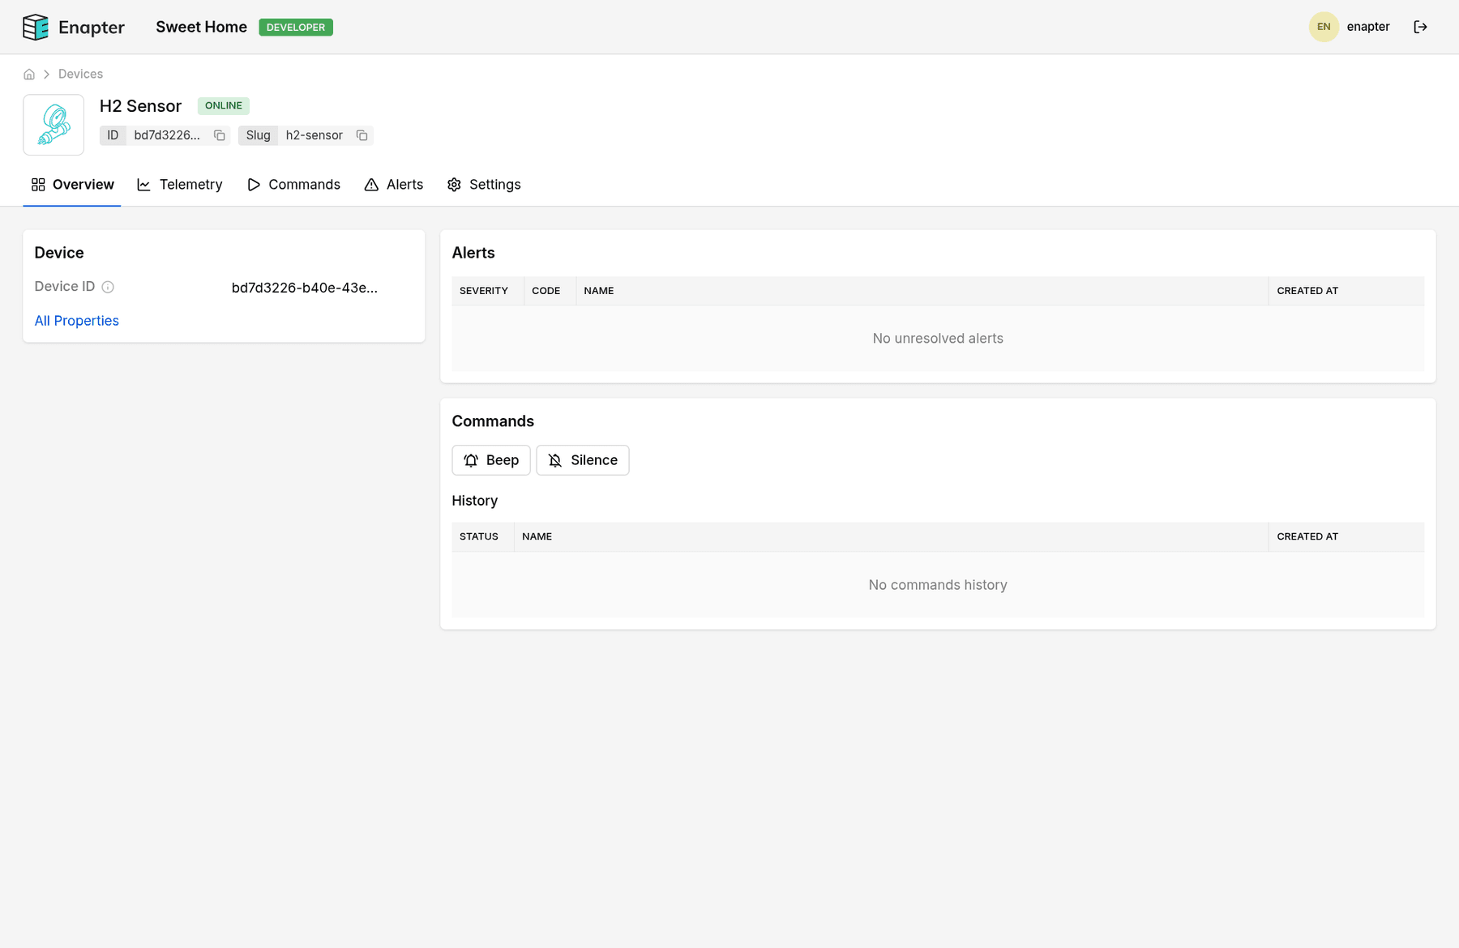Click the logout icon
Viewport: 1459px width, 948px height.
pyautogui.click(x=1420, y=27)
